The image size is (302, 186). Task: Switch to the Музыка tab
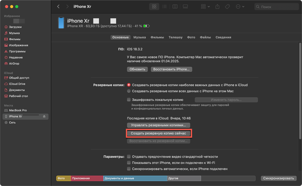pos(139,37)
